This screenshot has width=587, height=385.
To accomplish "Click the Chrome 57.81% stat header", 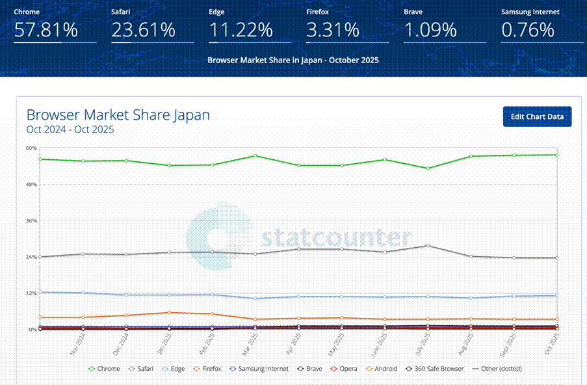I will pyautogui.click(x=46, y=30).
